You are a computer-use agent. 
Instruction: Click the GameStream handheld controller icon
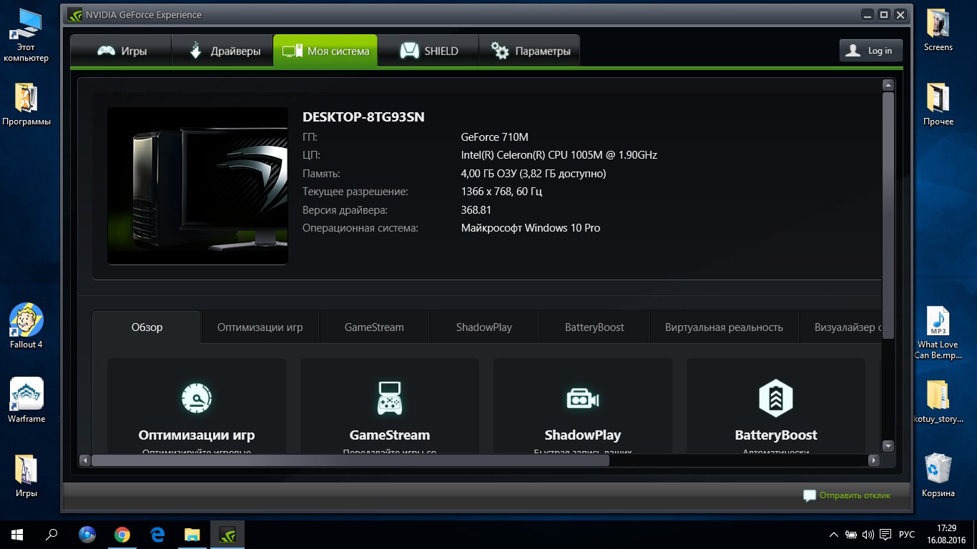[x=389, y=398]
